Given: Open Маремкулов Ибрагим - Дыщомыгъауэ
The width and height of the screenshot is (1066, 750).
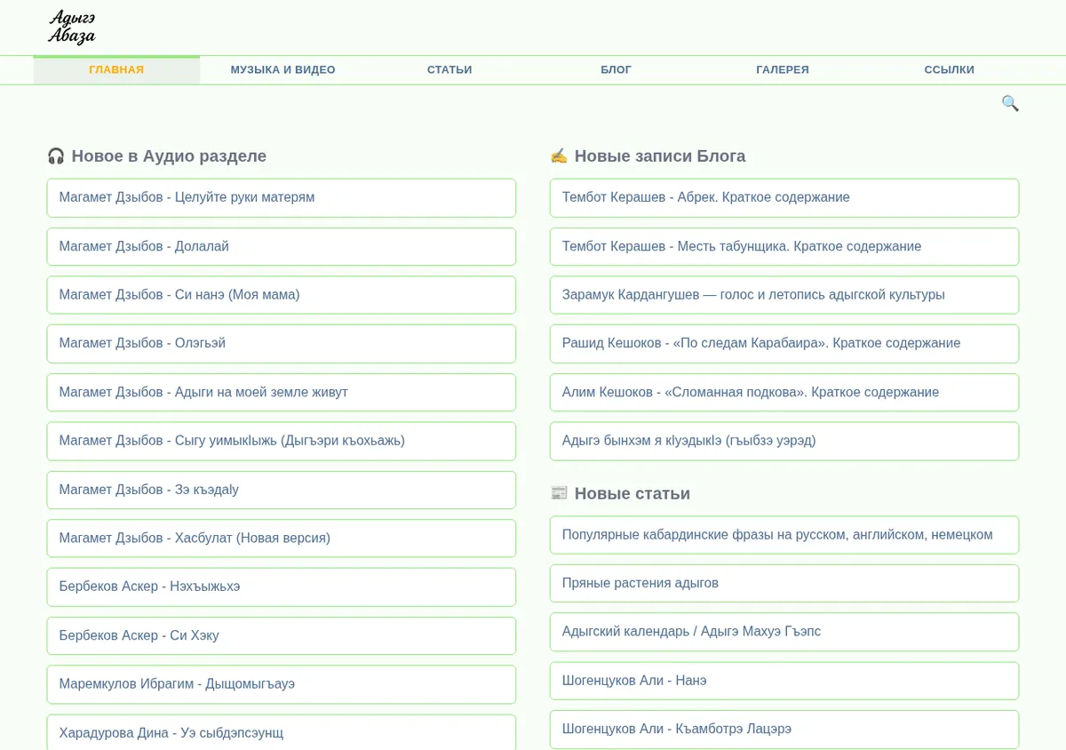Looking at the screenshot, I should (282, 684).
